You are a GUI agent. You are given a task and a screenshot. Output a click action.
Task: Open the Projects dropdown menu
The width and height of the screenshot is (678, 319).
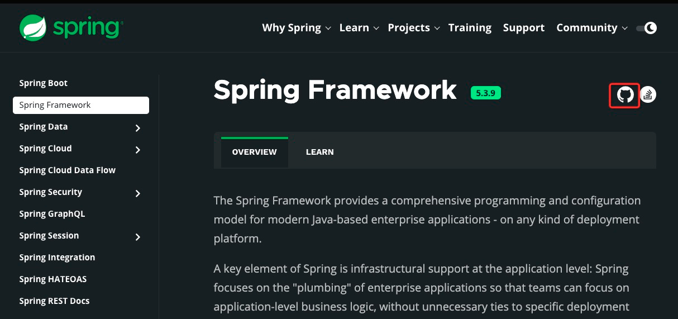(x=414, y=28)
